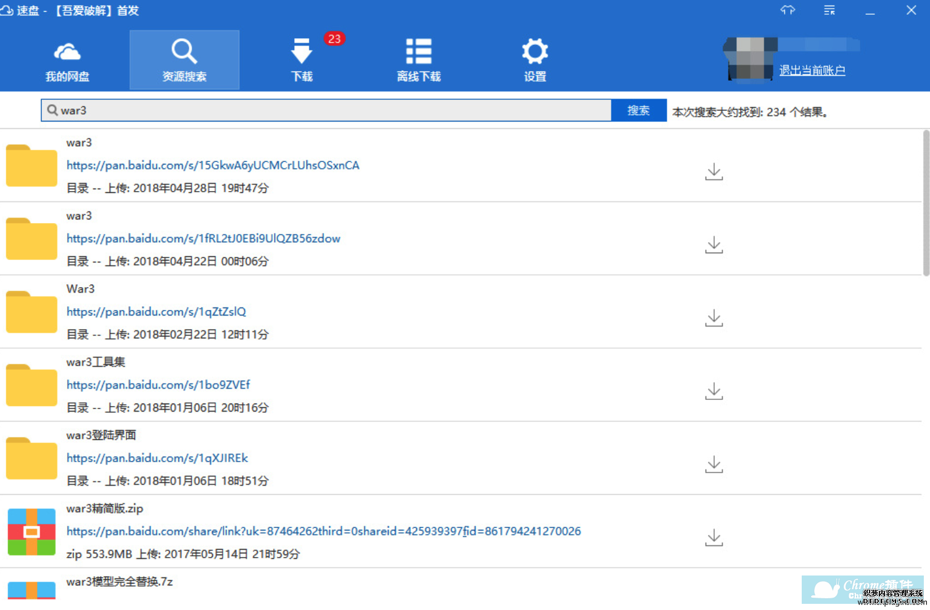Select the war3精简版.zip file name
Screen dimensions: 930x610
pyautogui.click(x=105, y=509)
